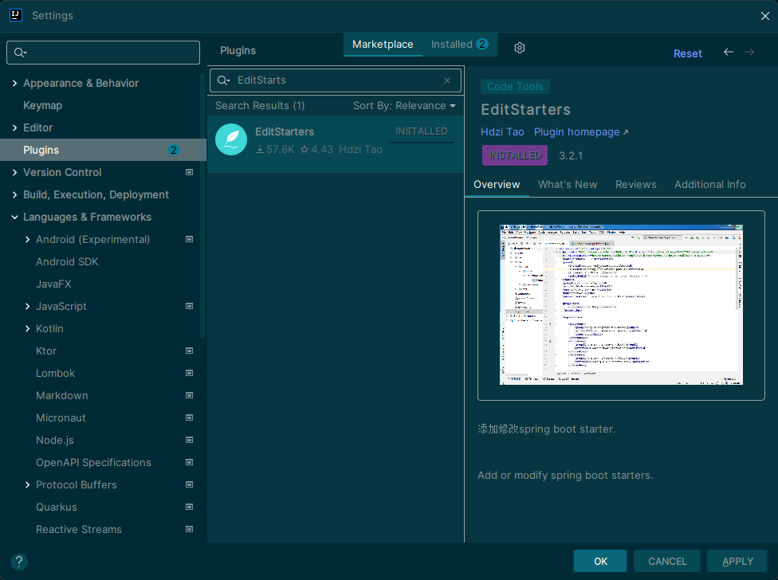
Task: Click the back navigation arrow
Action: click(x=729, y=52)
